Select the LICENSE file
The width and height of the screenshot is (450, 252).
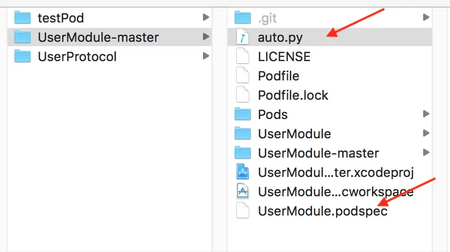click(284, 56)
